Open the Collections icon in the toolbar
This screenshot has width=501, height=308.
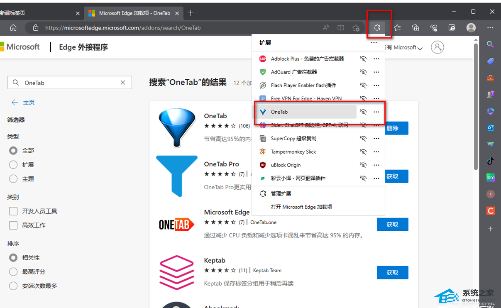pyautogui.click(x=415, y=28)
